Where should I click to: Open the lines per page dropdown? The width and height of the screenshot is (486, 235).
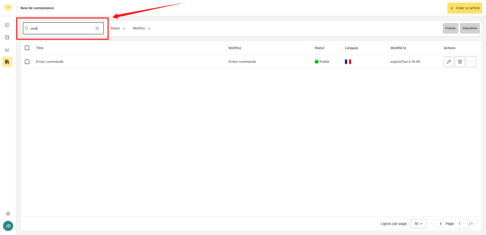click(x=418, y=224)
